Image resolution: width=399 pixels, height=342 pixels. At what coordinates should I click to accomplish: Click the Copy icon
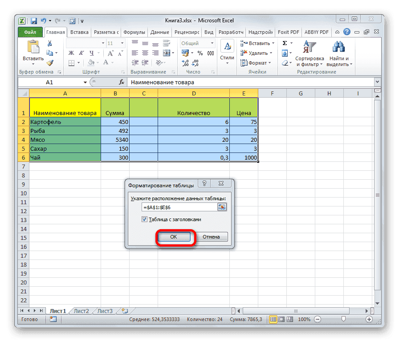(x=50, y=53)
